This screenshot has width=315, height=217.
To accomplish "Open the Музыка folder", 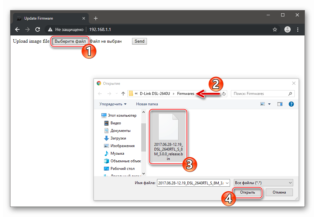I will [x=114, y=153].
